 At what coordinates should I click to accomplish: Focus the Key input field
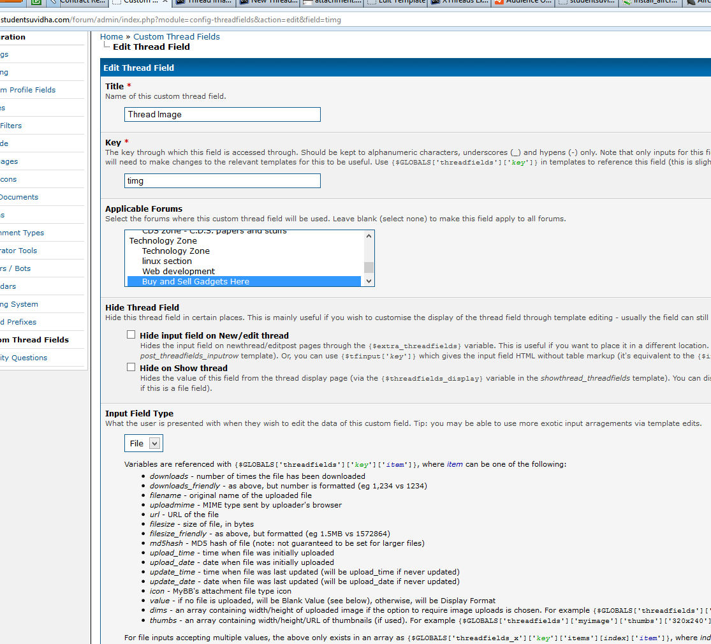pos(222,180)
